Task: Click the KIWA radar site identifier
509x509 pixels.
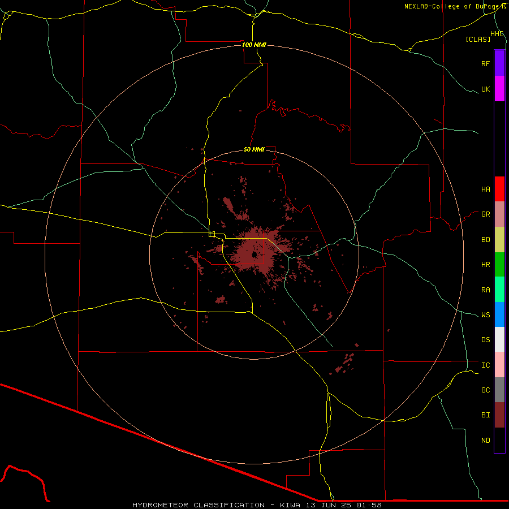Action: click(290, 505)
